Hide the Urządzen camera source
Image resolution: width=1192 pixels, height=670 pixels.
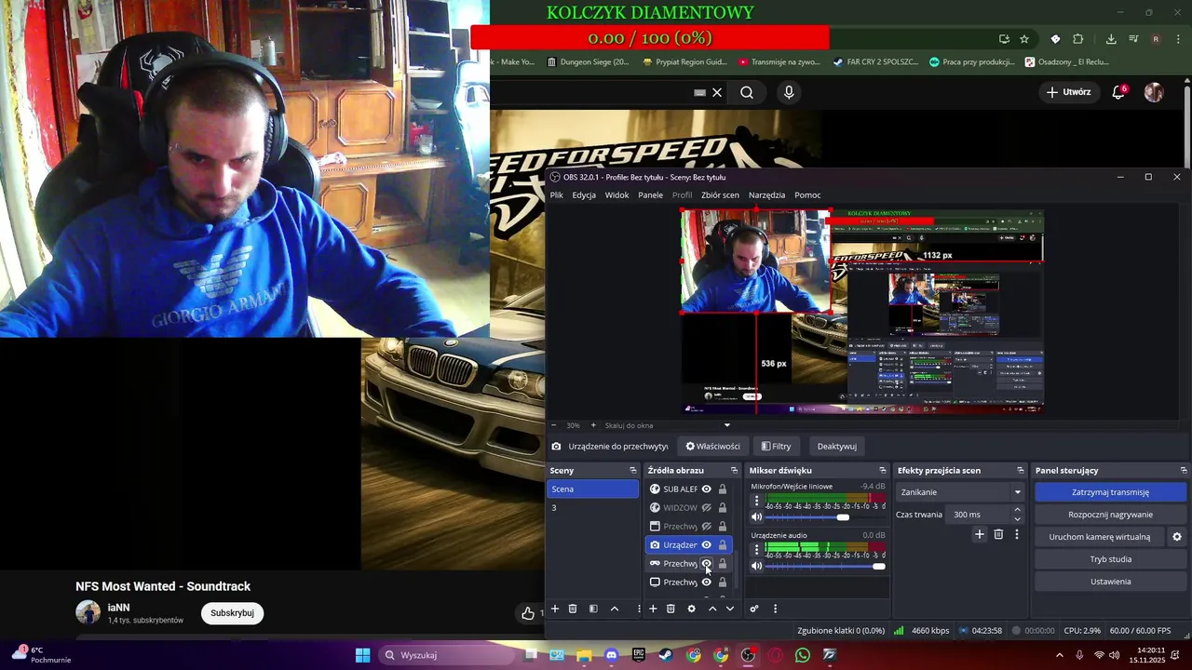pos(706,545)
